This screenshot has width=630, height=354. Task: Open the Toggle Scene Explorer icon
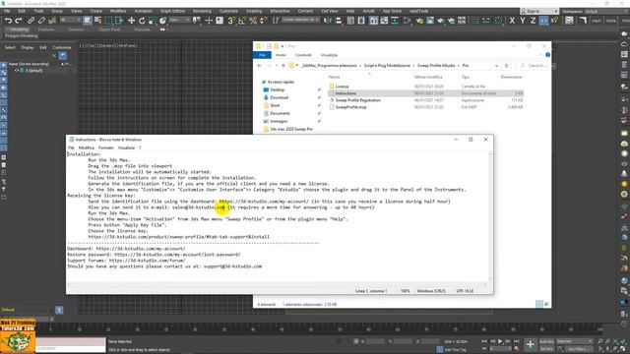point(350,21)
